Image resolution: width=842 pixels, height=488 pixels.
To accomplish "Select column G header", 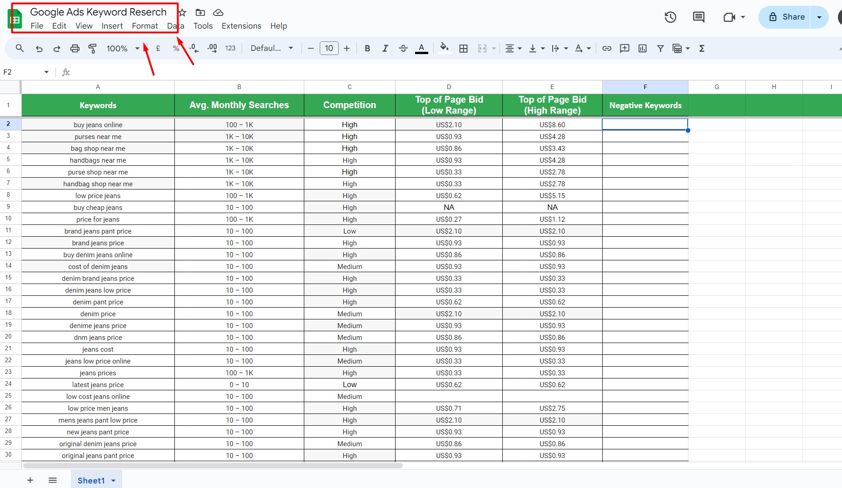I will [717, 87].
